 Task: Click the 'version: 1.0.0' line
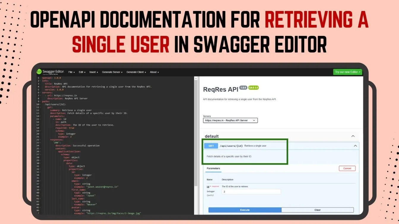[x=54, y=89]
